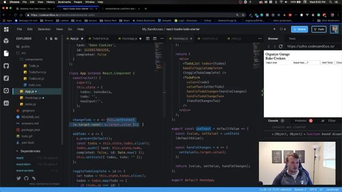The image size is (342, 192).
Task: Open configuration files gear icon
Action: point(6,91)
